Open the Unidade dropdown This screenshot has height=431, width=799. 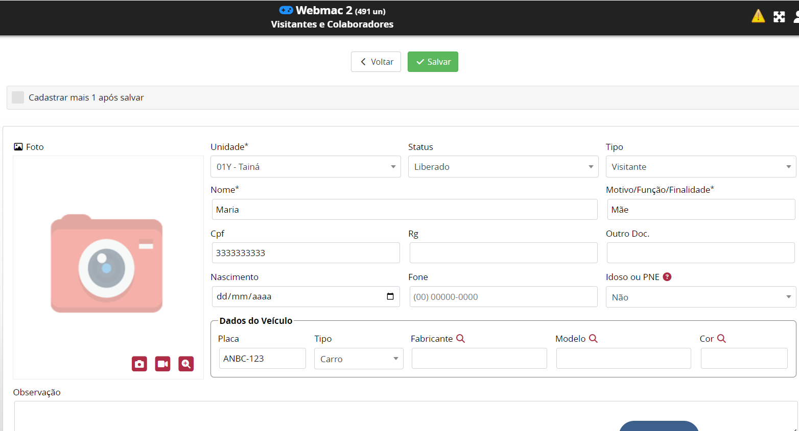306,167
